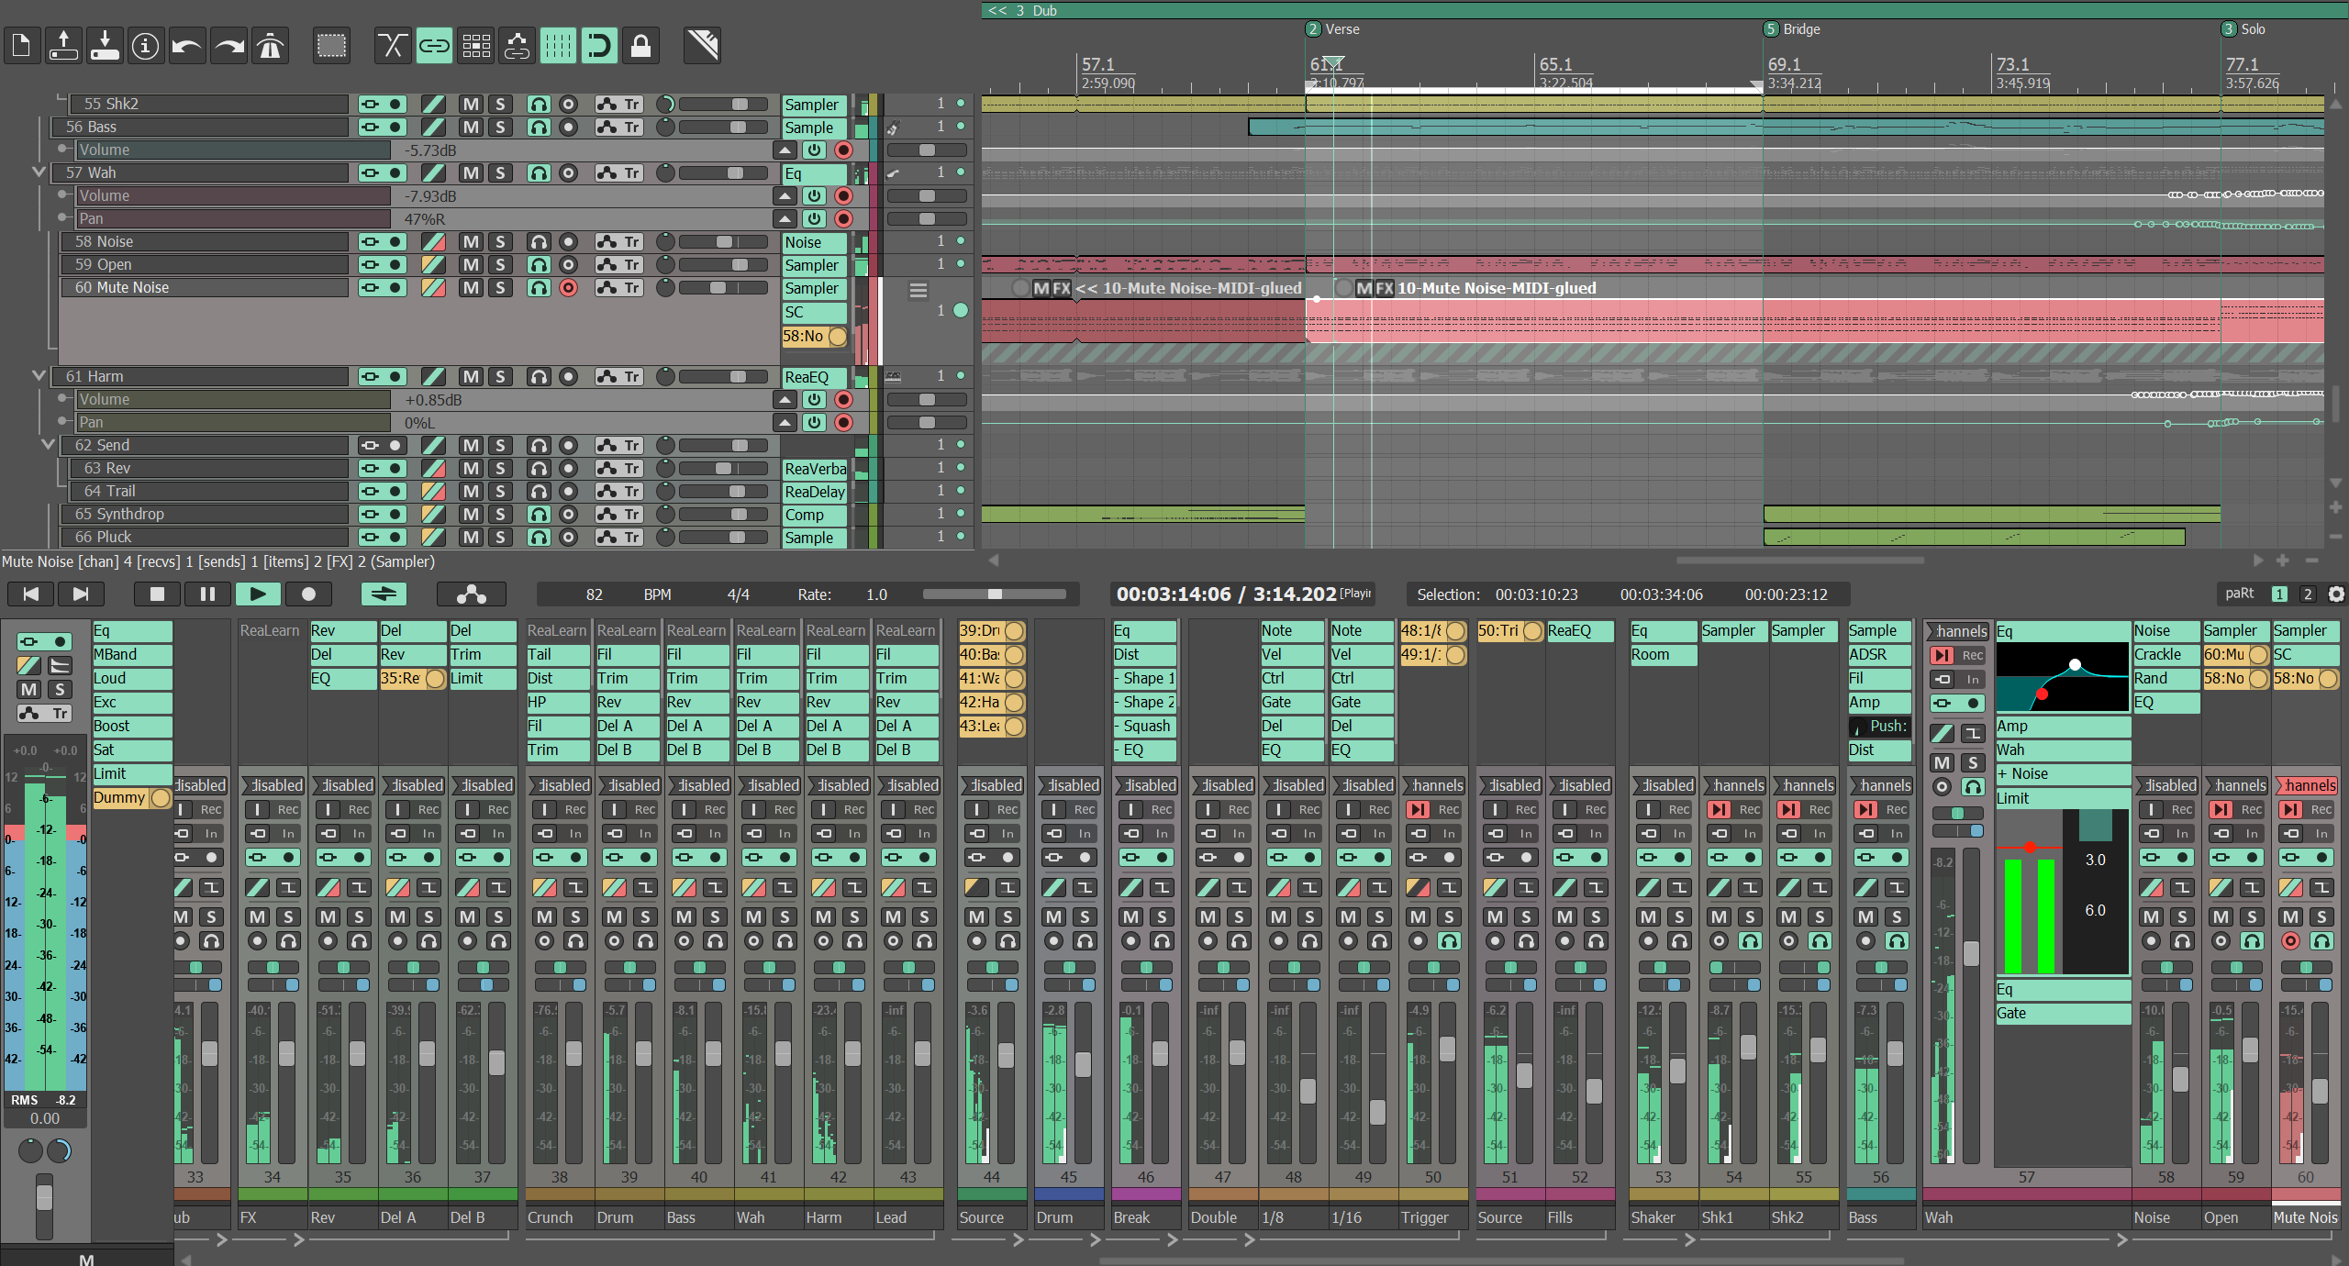Collapse the 57 Wah folder track
Image resolution: width=2349 pixels, height=1266 pixels.
click(x=38, y=172)
